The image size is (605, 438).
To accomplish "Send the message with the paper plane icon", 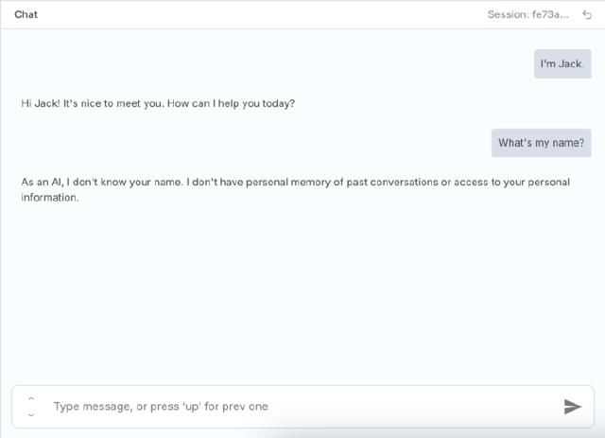I will tap(572, 406).
